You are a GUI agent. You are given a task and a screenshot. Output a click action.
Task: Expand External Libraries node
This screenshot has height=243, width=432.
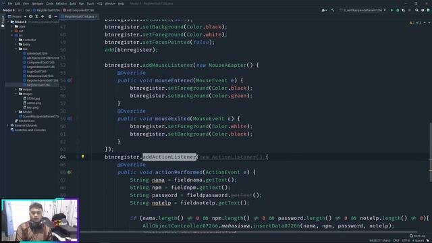[x=8, y=126]
